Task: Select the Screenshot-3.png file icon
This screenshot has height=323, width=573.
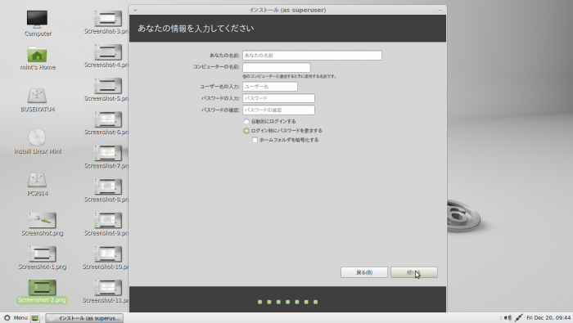Action: [108, 18]
